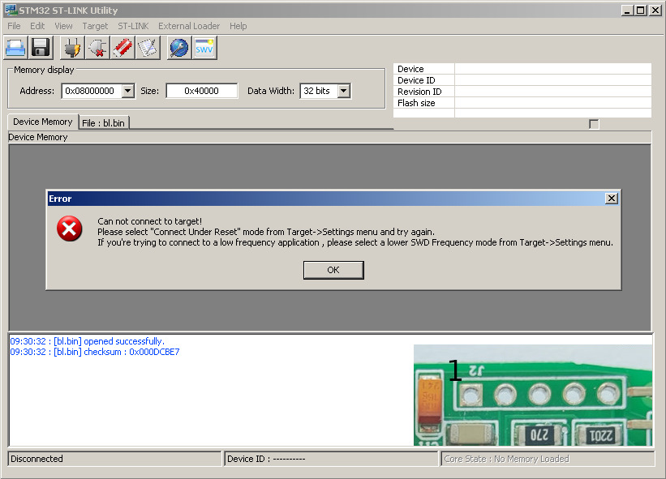Toggle the checkbox below device info table

click(x=595, y=124)
